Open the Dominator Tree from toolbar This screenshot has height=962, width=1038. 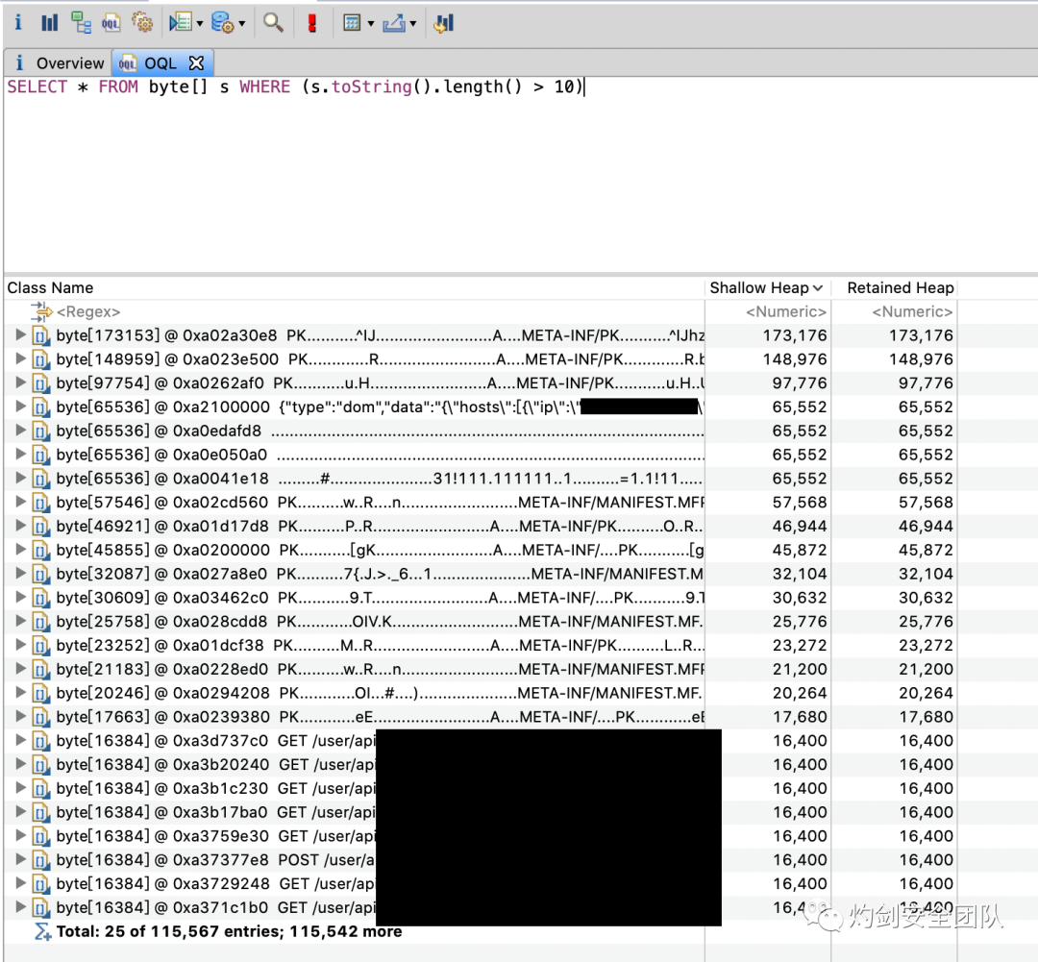click(81, 23)
